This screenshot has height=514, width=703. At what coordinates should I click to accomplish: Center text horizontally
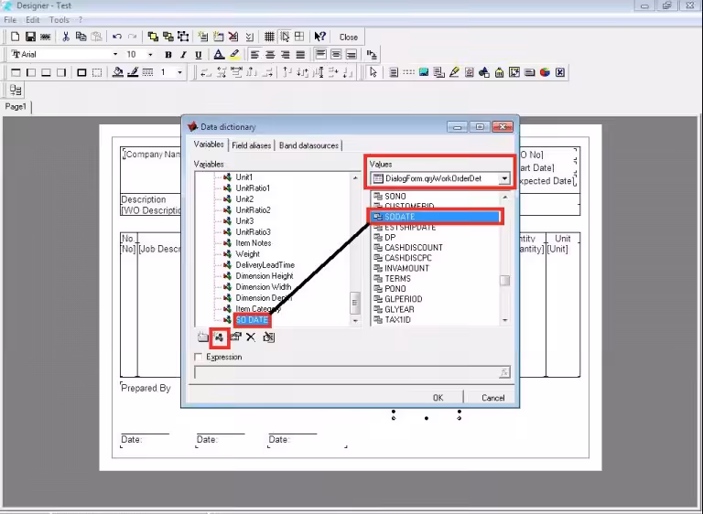(270, 55)
